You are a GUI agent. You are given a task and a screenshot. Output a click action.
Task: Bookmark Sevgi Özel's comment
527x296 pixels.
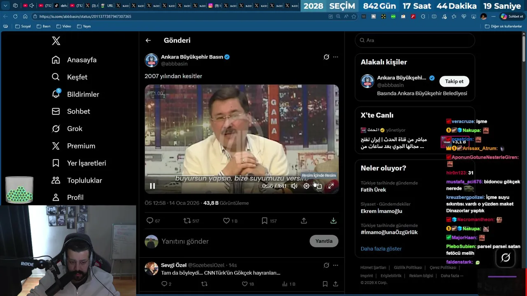(x=325, y=284)
